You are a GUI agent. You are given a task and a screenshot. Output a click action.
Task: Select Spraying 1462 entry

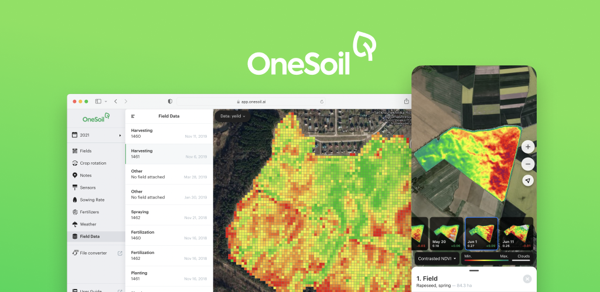tap(169, 215)
